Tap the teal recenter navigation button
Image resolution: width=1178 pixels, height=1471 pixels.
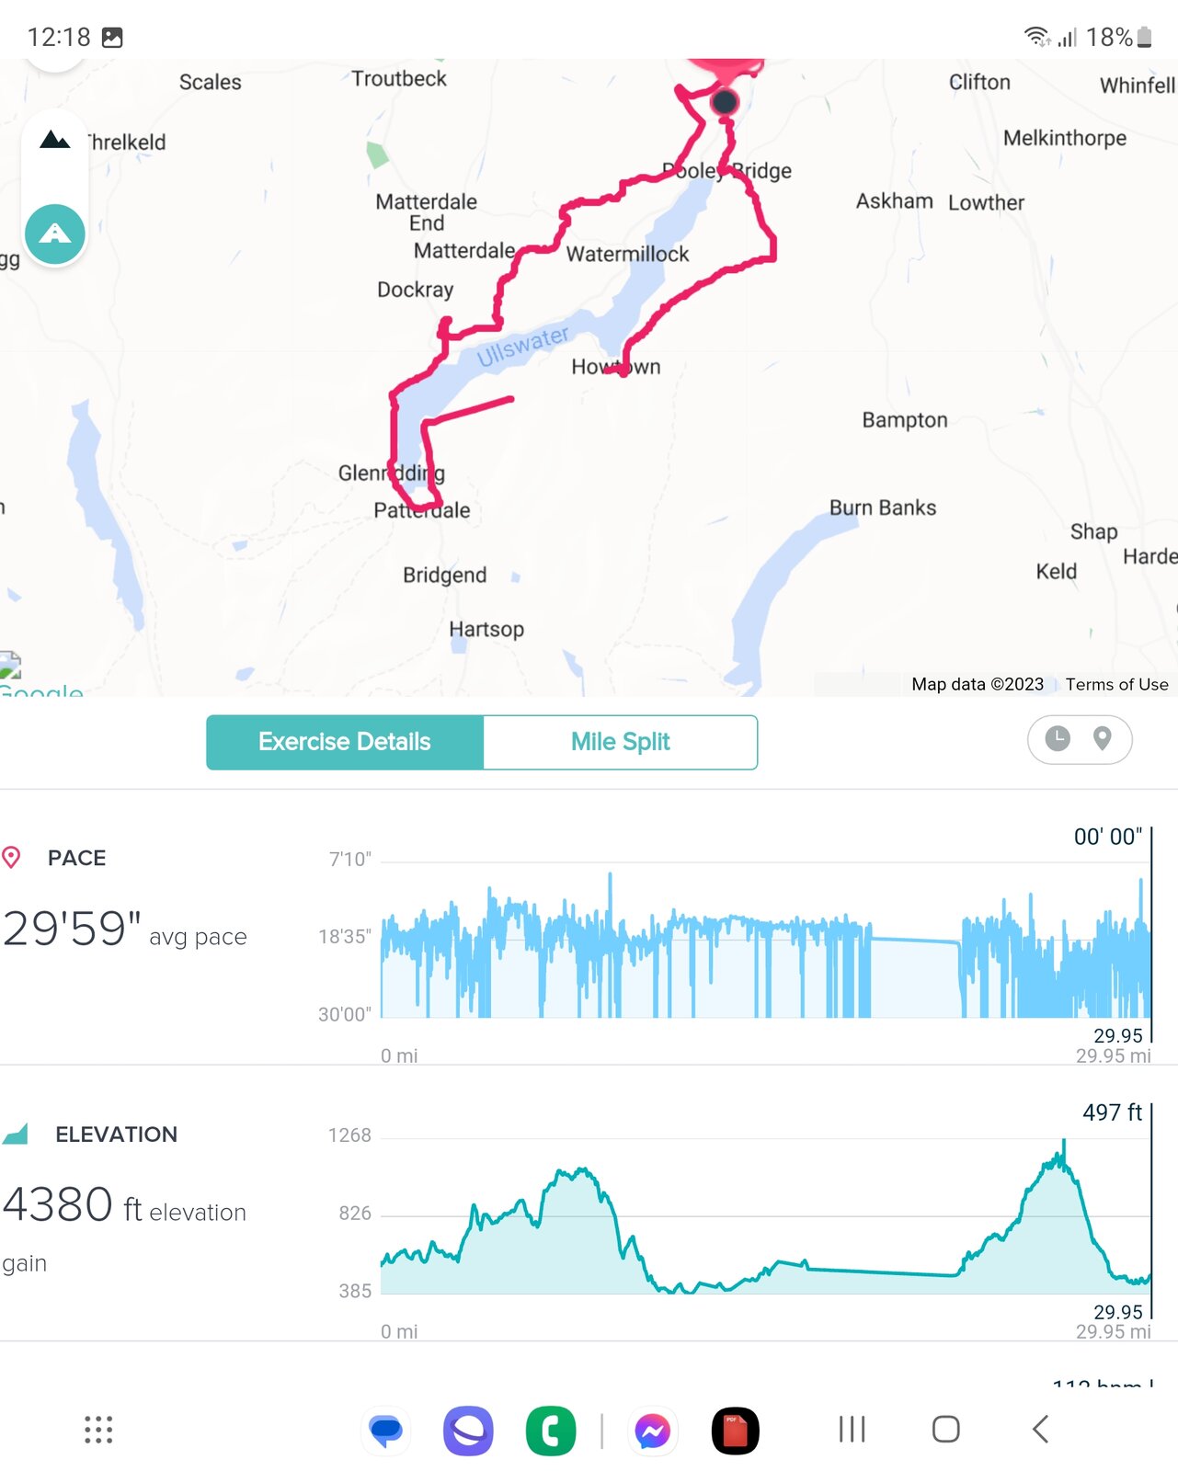[55, 234]
